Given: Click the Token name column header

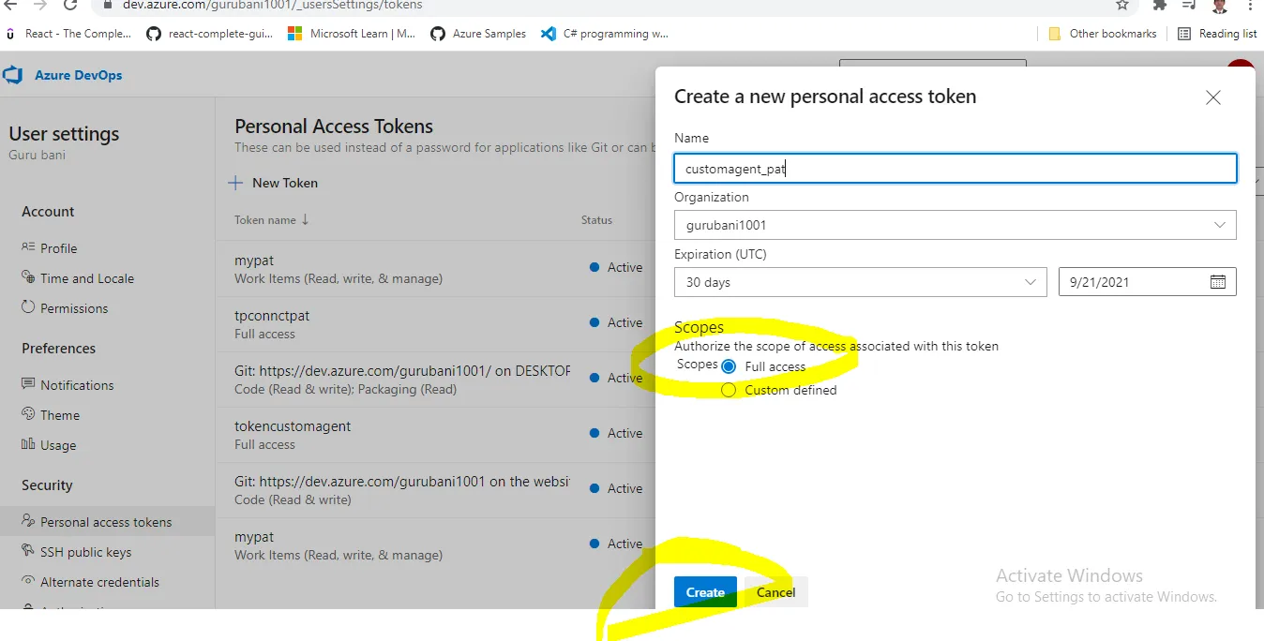Looking at the screenshot, I should [x=265, y=220].
